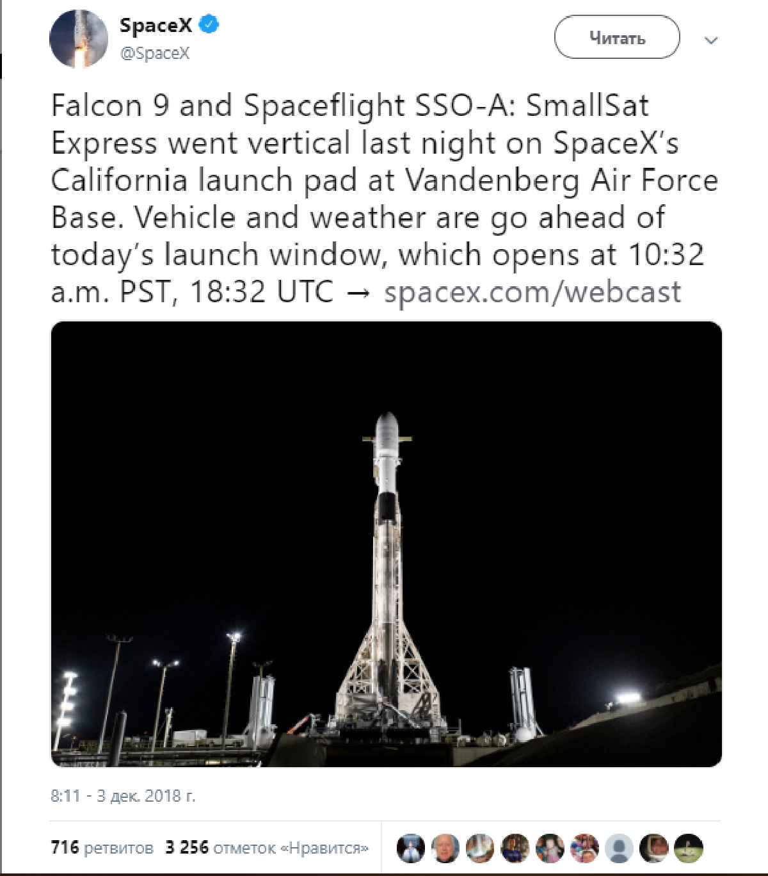Open the spacex.com/webcast link
The height and width of the screenshot is (876, 768).
tap(532, 292)
